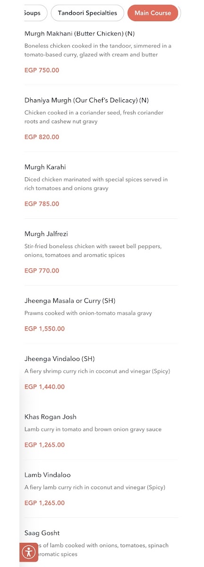Open the accessibility options icon
The width and height of the screenshot is (204, 567).
[29, 552]
